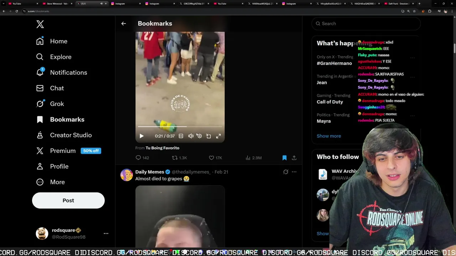The height and width of the screenshot is (256, 456).
Task: Click the rodsquare profile avatar
Action: [x=42, y=234]
